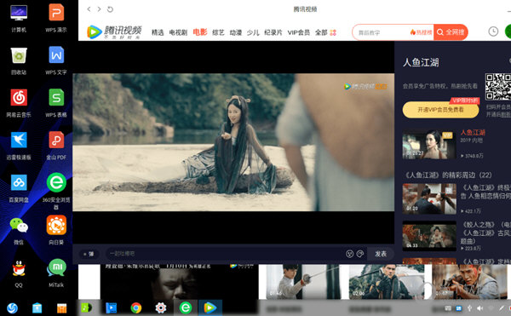Click the VIP QR code

point(497,87)
